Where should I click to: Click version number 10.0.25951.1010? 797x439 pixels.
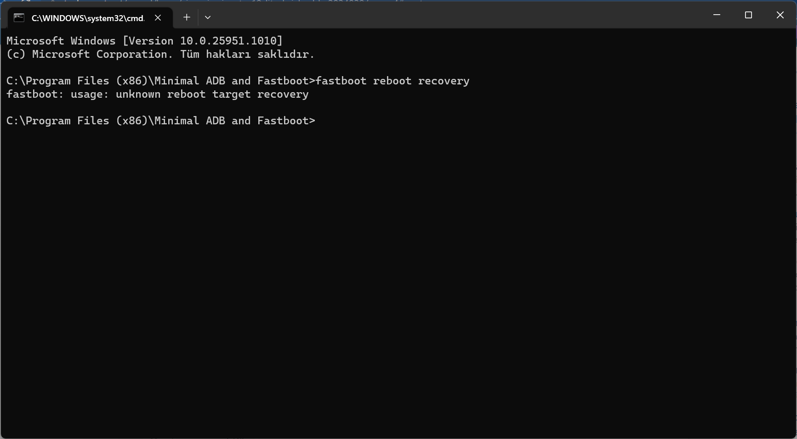coord(228,41)
